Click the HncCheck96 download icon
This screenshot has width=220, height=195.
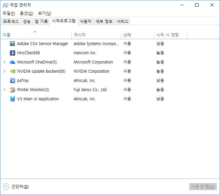(x=12, y=53)
